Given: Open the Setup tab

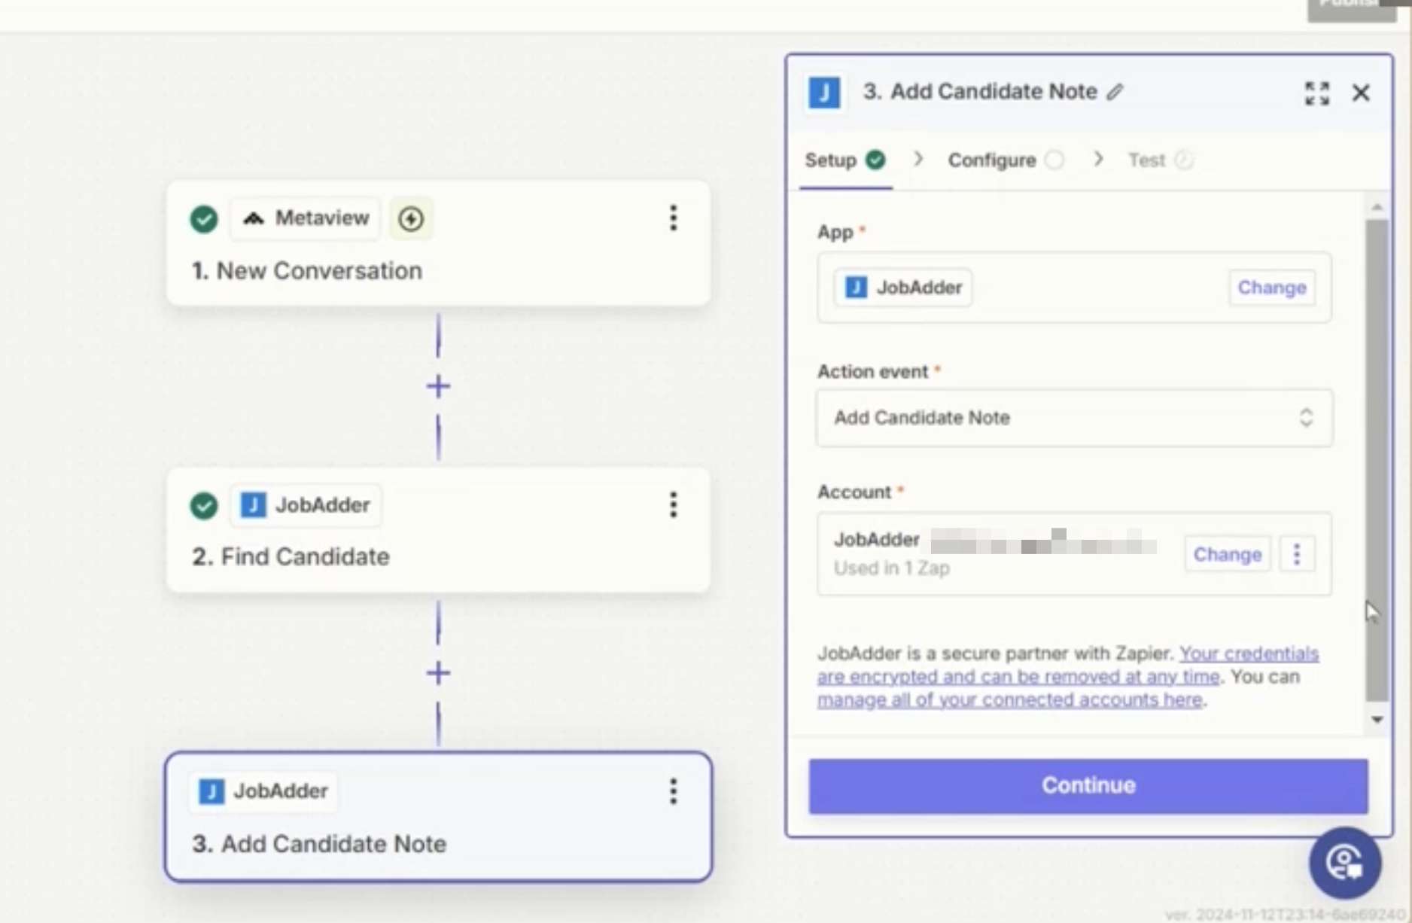Looking at the screenshot, I should point(831,160).
